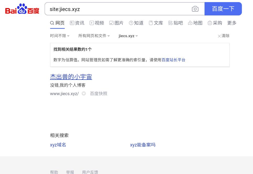Select the 网页 tab

pyautogui.click(x=57, y=23)
